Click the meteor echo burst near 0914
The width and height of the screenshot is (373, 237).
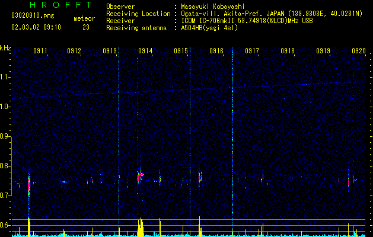point(141,176)
